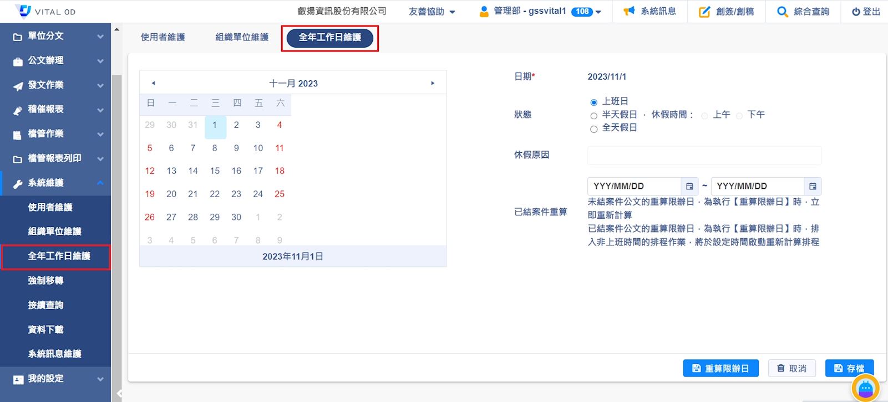Switch to the 組織單位維護 tab
This screenshot has height=402, width=888.
[242, 37]
